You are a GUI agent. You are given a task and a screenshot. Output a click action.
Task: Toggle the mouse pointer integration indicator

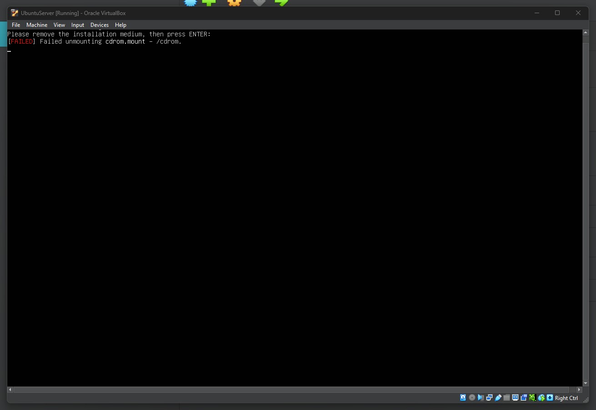541,398
